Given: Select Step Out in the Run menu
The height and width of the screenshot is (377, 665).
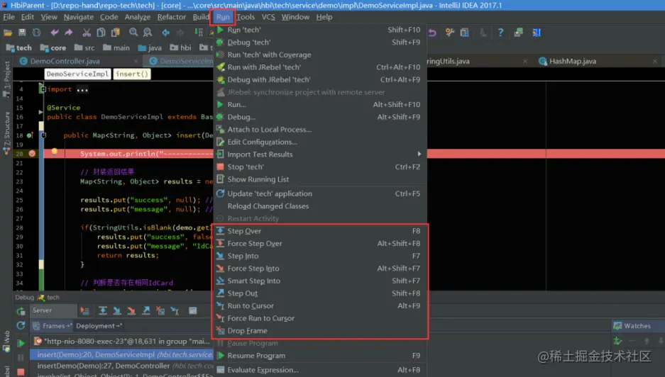Looking at the screenshot, I should point(320,293).
